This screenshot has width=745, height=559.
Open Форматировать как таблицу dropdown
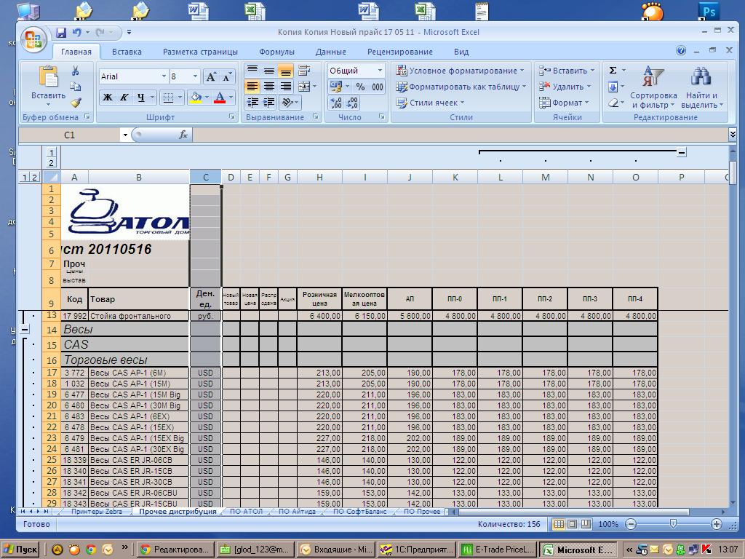[x=461, y=87]
